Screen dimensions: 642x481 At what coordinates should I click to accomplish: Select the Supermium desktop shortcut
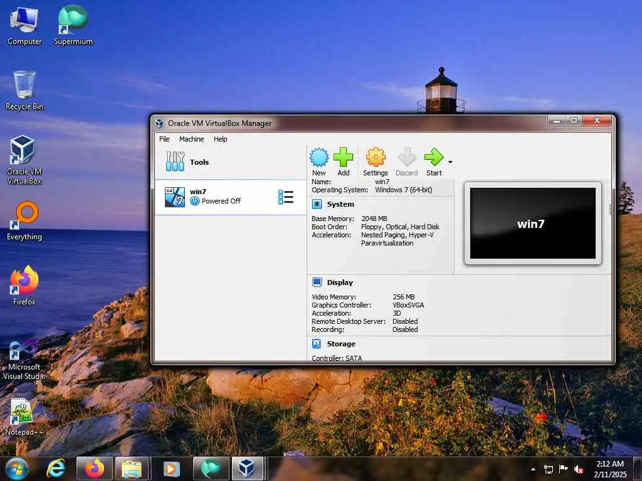tap(73, 26)
